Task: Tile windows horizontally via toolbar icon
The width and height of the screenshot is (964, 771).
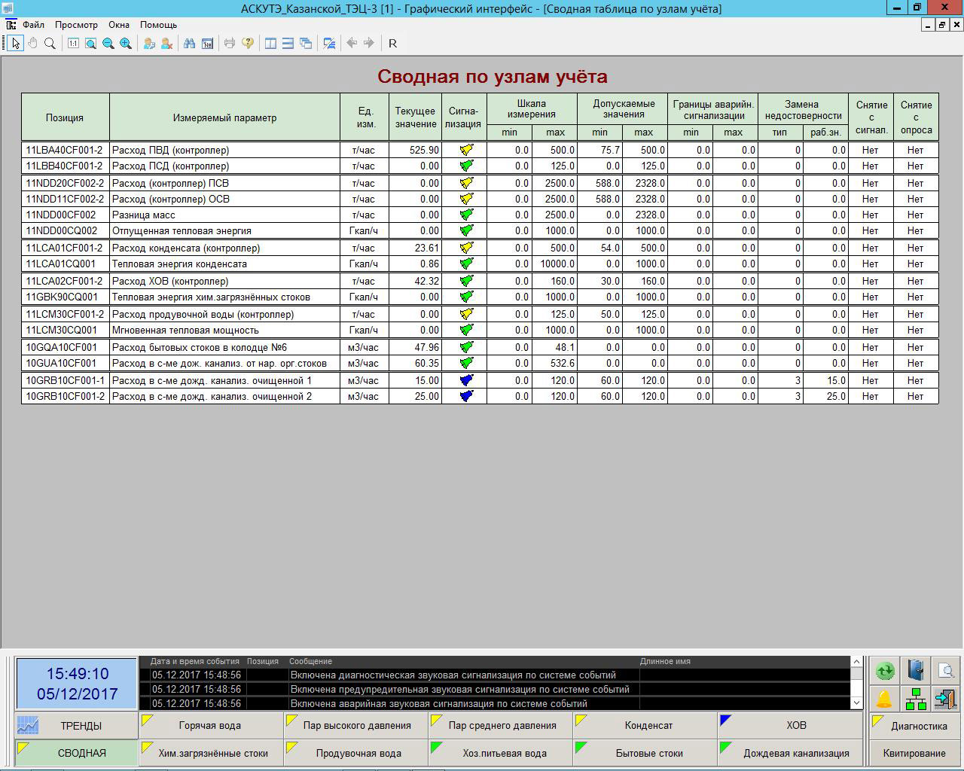Action: click(288, 43)
